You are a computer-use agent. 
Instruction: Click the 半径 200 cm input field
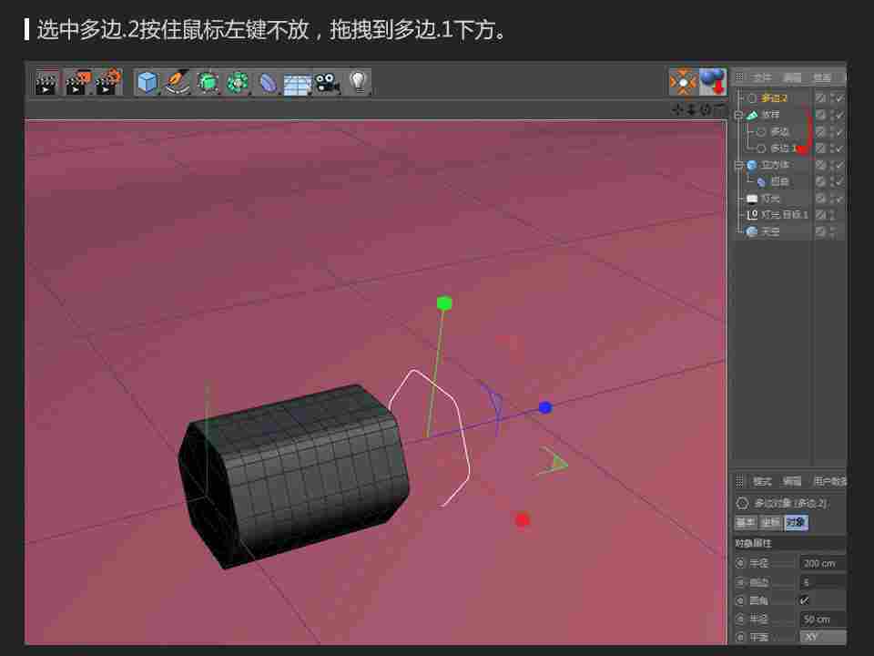(x=818, y=563)
